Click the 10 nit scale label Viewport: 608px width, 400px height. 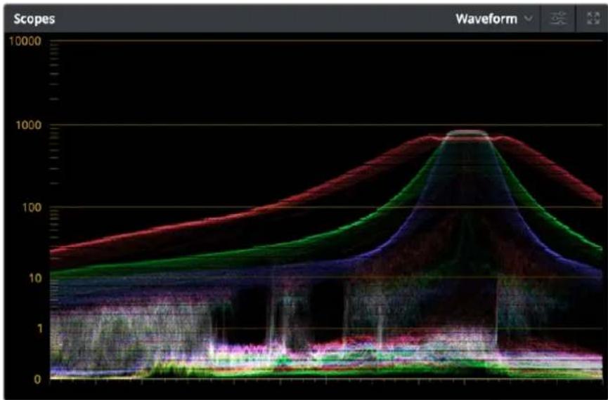[x=35, y=278]
